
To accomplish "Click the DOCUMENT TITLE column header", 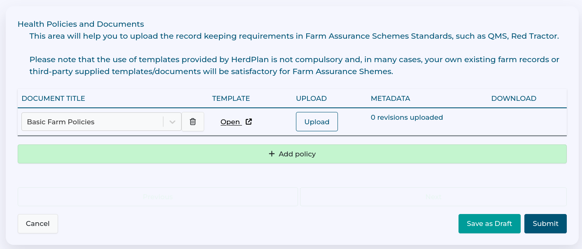I will [x=54, y=98].
